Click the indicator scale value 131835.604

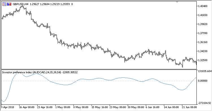click(x=205, y=71)
